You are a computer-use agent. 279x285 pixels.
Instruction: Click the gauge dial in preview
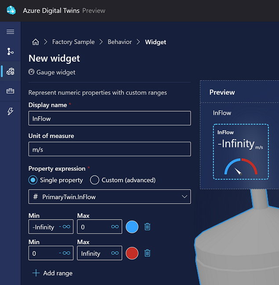pyautogui.click(x=241, y=167)
